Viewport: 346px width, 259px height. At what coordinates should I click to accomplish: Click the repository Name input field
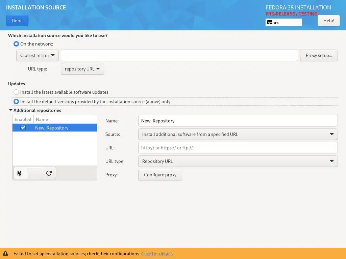(238, 121)
